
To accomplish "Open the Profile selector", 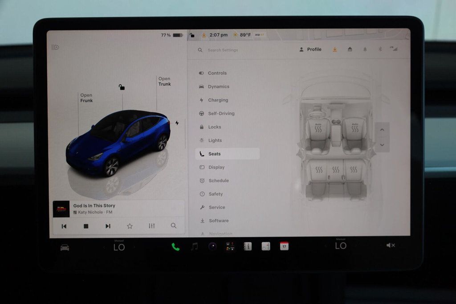I will pos(310,49).
